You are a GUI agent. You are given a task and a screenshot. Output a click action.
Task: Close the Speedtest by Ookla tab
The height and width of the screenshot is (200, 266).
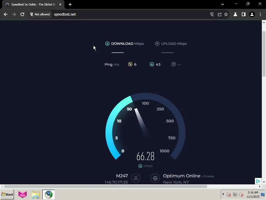[60, 4]
